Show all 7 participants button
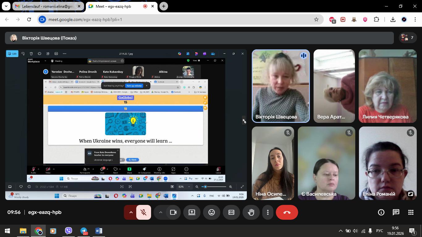This screenshot has height=237, width=422. [x=408, y=38]
